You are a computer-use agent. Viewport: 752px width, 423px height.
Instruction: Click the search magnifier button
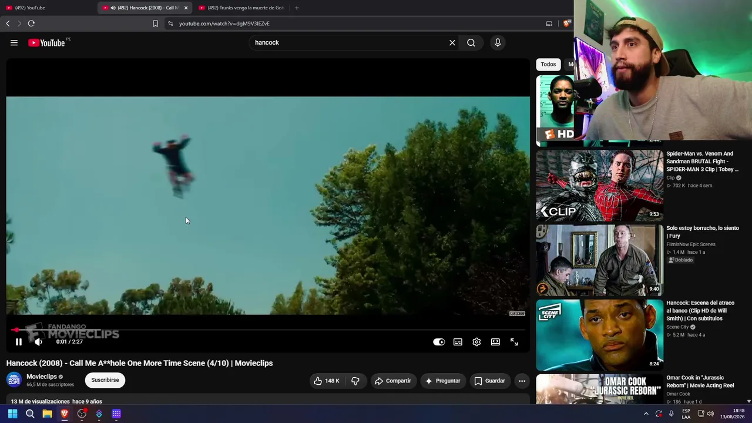(x=471, y=42)
